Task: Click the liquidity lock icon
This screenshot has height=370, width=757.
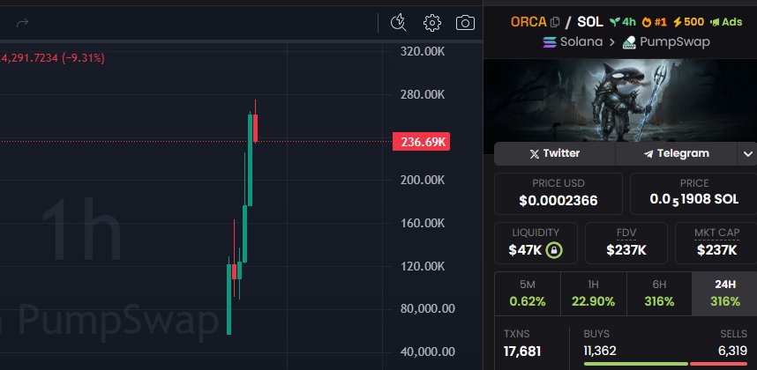Action: coord(554,250)
